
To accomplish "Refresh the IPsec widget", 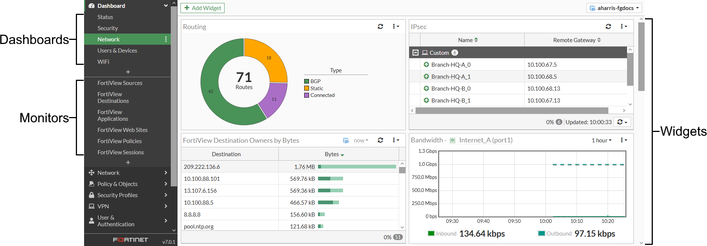I will 608,26.
